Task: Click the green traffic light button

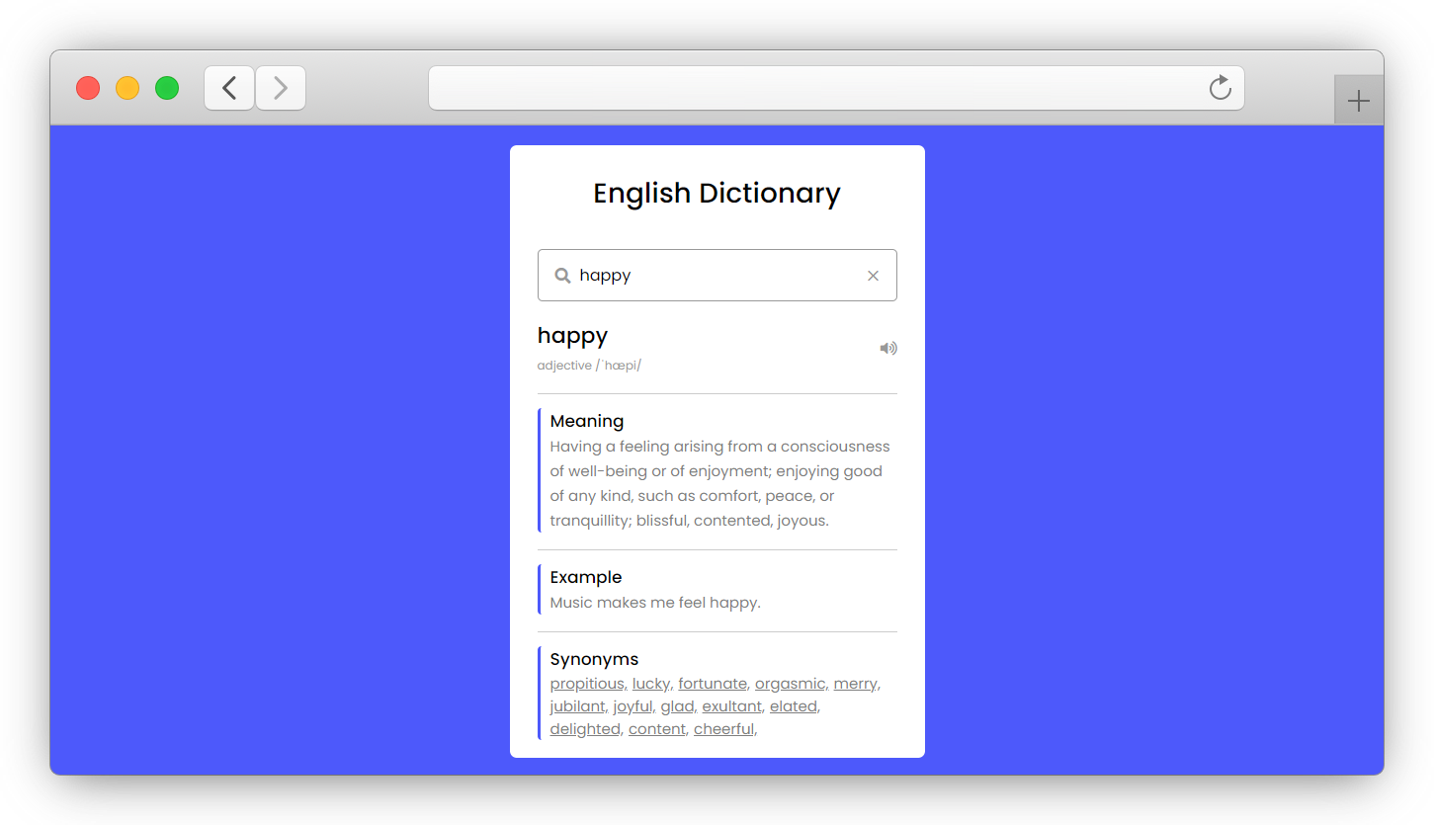Action: (x=167, y=88)
